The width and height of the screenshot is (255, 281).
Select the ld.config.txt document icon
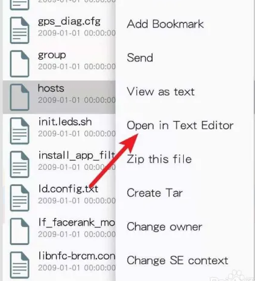(x=19, y=198)
